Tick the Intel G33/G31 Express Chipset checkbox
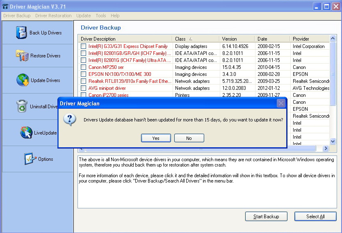Screen dimensions: 342x233 tap(83, 46)
